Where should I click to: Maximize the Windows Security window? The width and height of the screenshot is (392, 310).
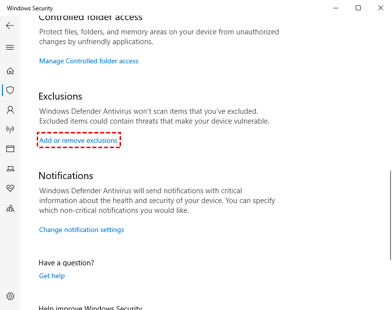(358, 8)
